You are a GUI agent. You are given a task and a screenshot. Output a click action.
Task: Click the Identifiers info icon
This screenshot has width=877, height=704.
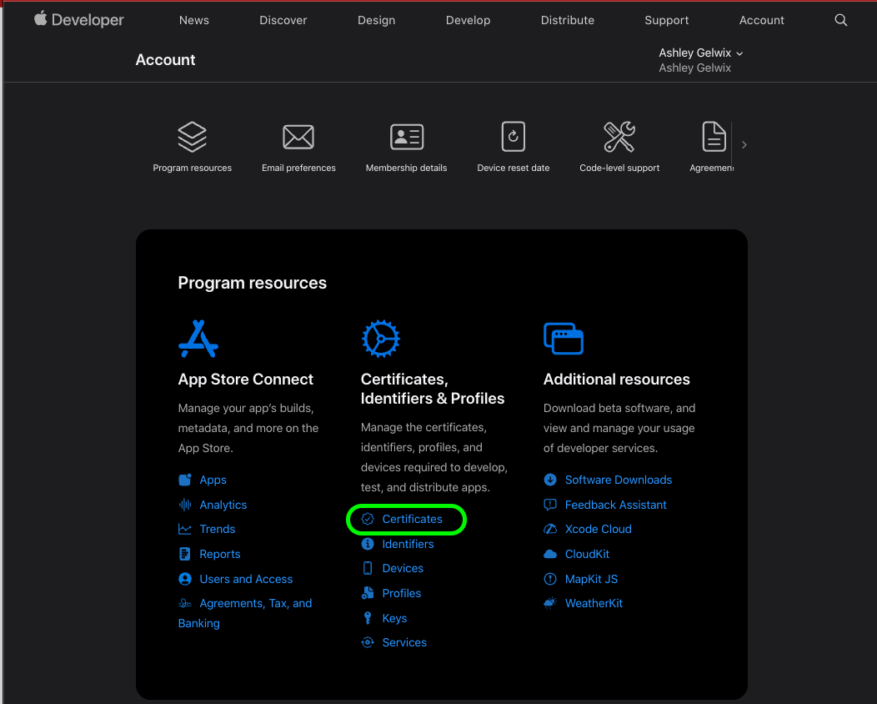click(x=368, y=544)
